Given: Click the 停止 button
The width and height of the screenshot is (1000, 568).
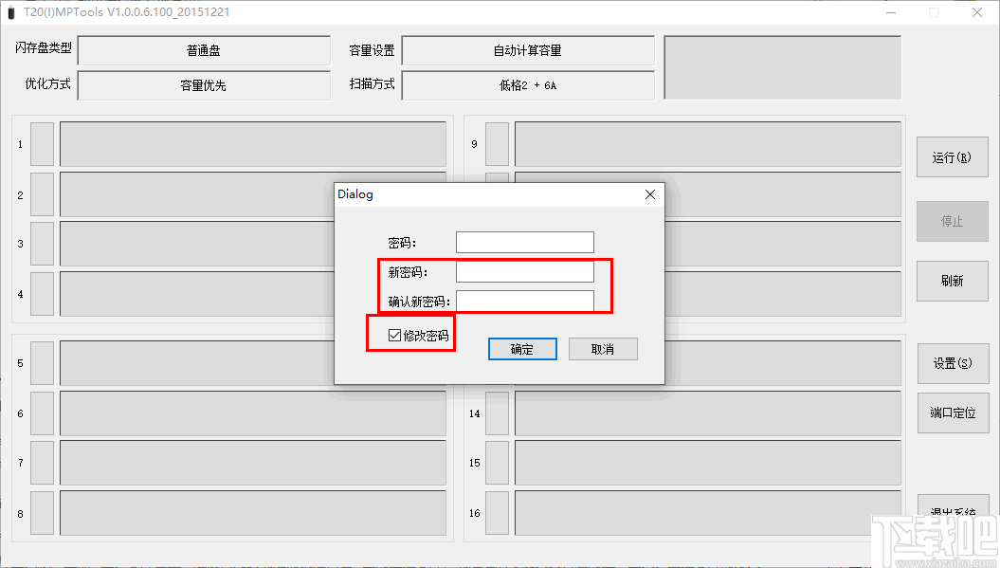Looking at the screenshot, I should (x=953, y=222).
